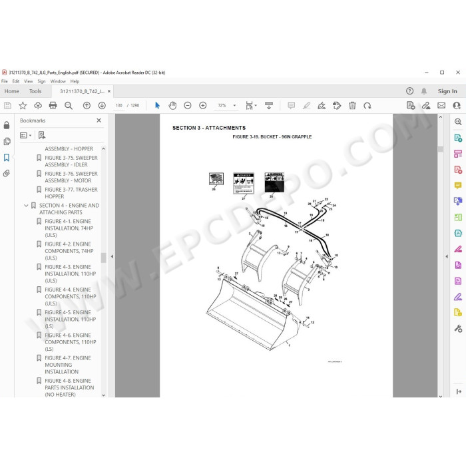Go to next page arrow
The width and height of the screenshot is (466, 466).
point(102,105)
